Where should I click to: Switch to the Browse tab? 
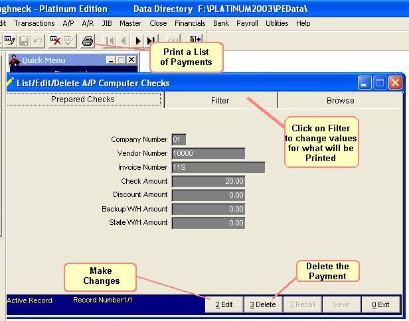point(341,101)
